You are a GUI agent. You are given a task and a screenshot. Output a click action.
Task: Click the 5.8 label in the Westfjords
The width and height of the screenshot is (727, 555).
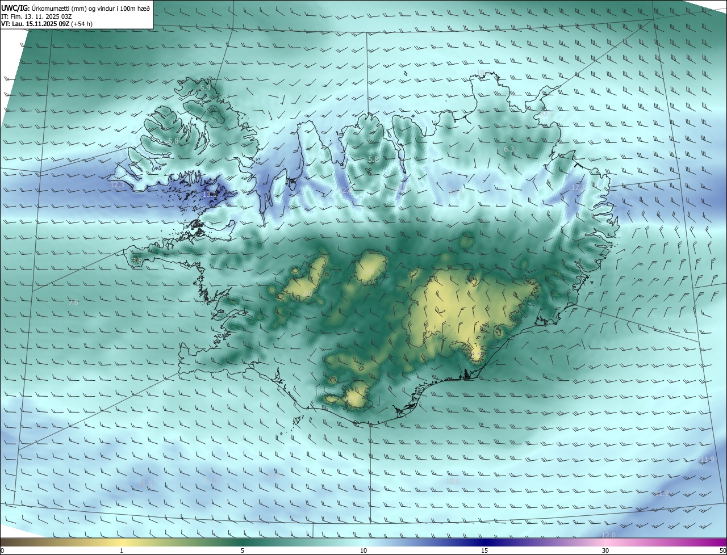pos(173,141)
